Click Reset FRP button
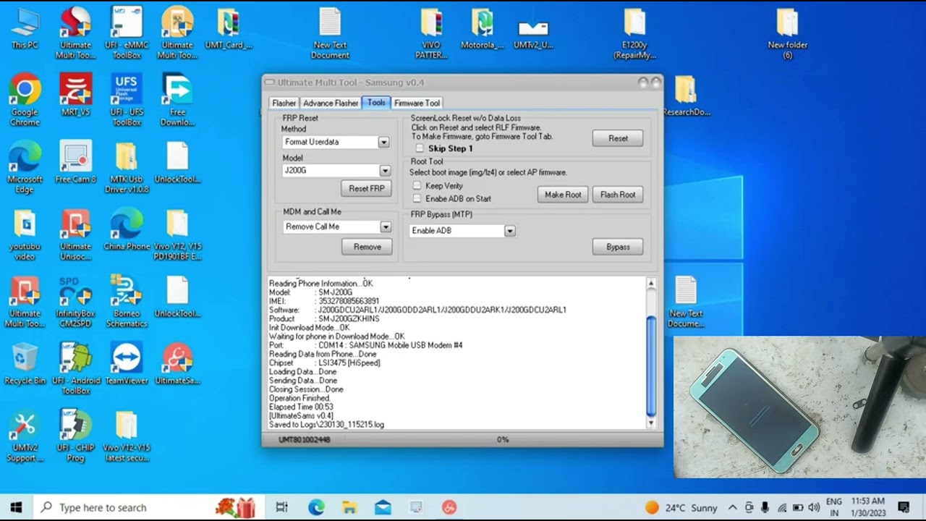This screenshot has height=521, width=926. (366, 188)
